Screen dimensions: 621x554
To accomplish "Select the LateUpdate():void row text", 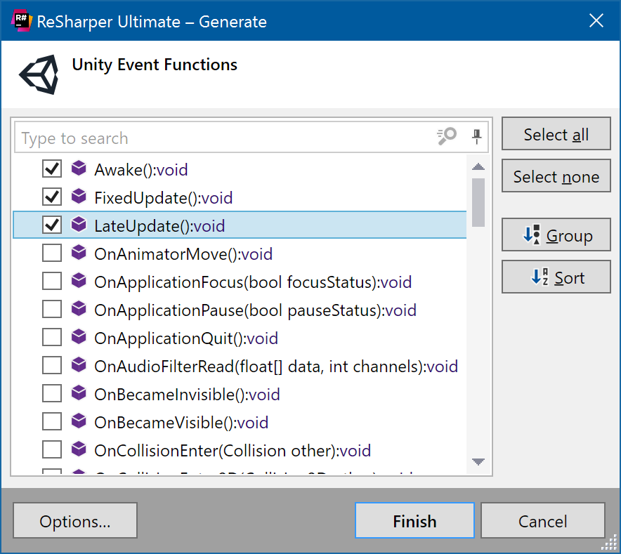I will click(159, 226).
